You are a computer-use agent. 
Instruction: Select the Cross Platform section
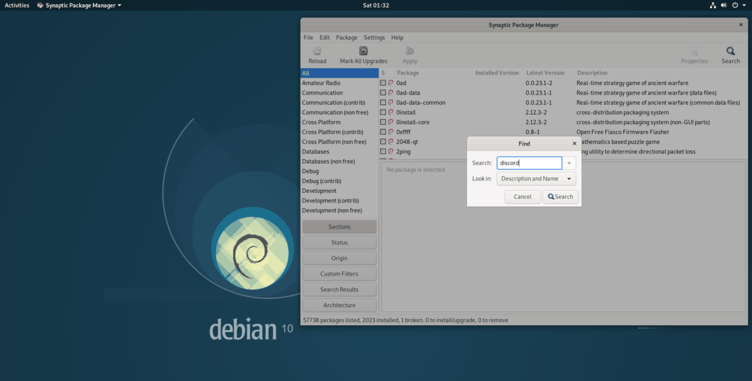click(x=339, y=122)
